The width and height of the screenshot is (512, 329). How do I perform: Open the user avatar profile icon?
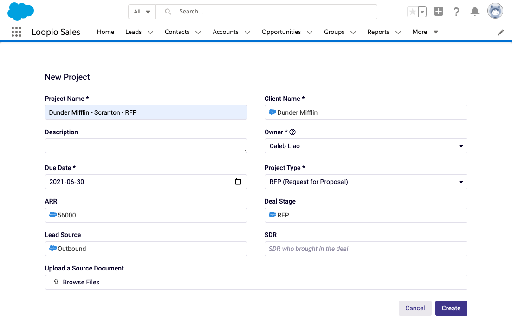pyautogui.click(x=495, y=11)
